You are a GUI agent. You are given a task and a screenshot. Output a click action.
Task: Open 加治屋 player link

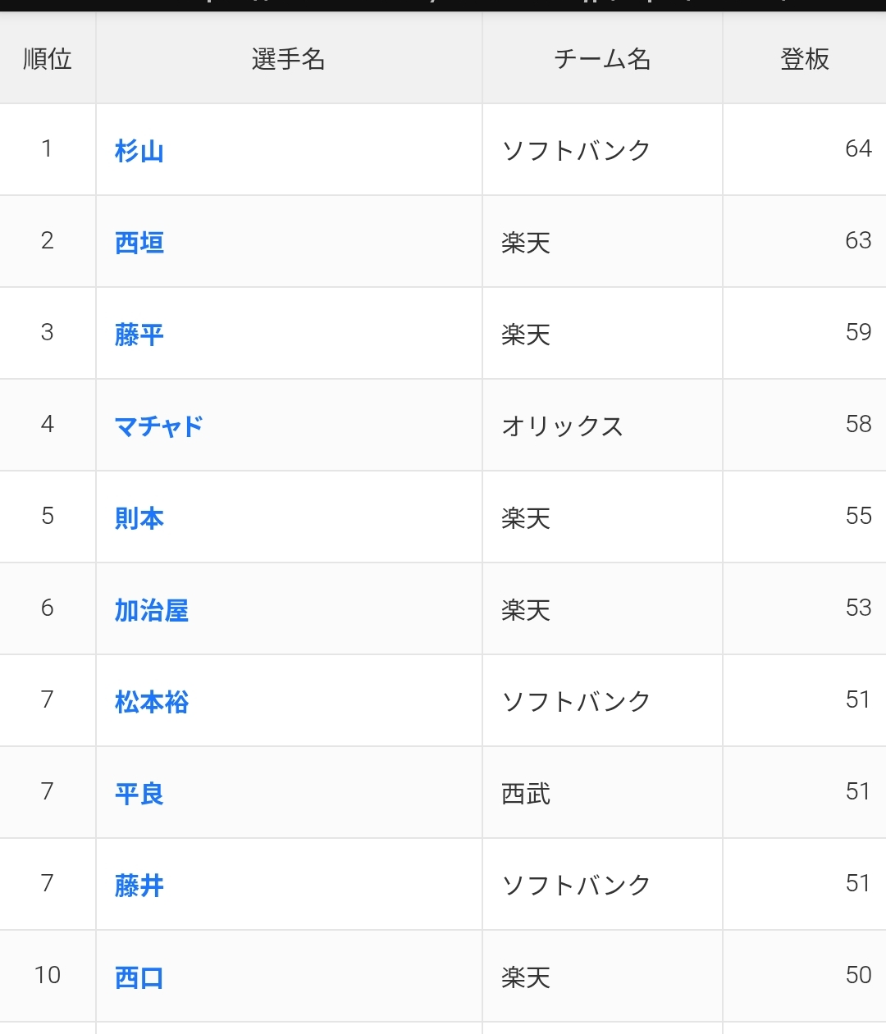tap(152, 610)
